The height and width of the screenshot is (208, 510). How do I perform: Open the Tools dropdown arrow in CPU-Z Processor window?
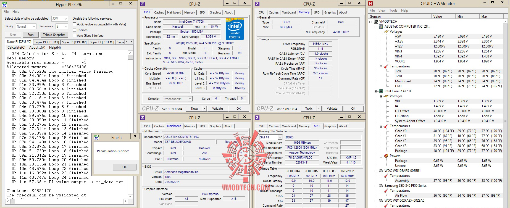[x=204, y=109]
